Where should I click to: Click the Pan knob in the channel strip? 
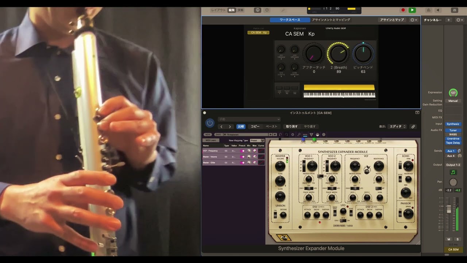(x=453, y=182)
